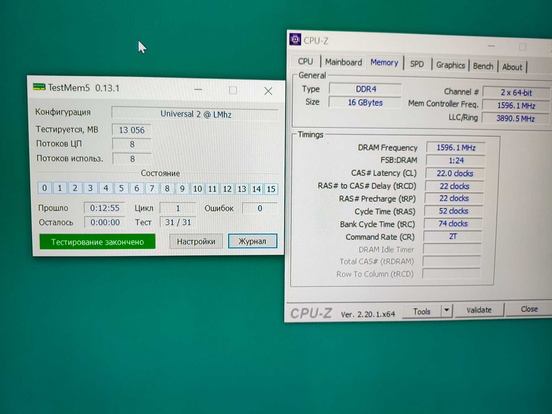Click thread status cell 4
Viewport: 552px width, 414px height.
point(106,188)
